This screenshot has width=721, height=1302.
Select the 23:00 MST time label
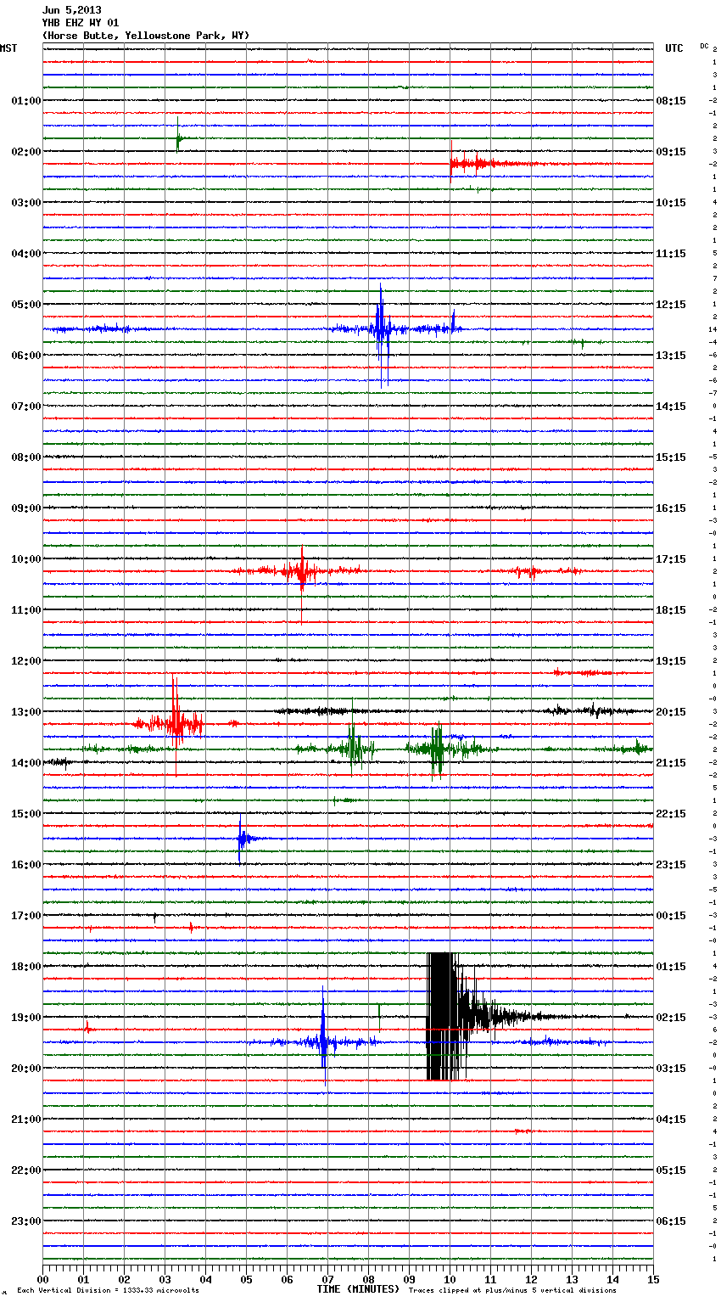(x=26, y=1221)
